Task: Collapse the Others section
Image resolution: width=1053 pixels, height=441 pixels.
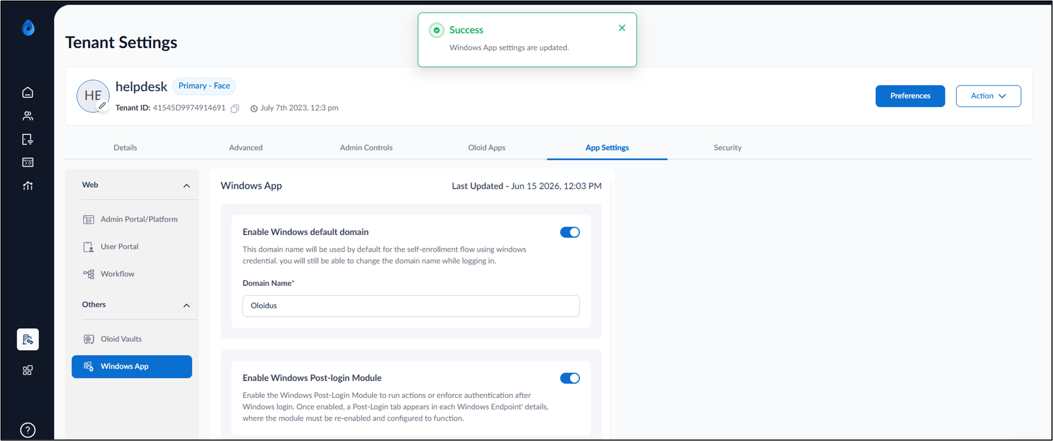Action: pyautogui.click(x=186, y=305)
